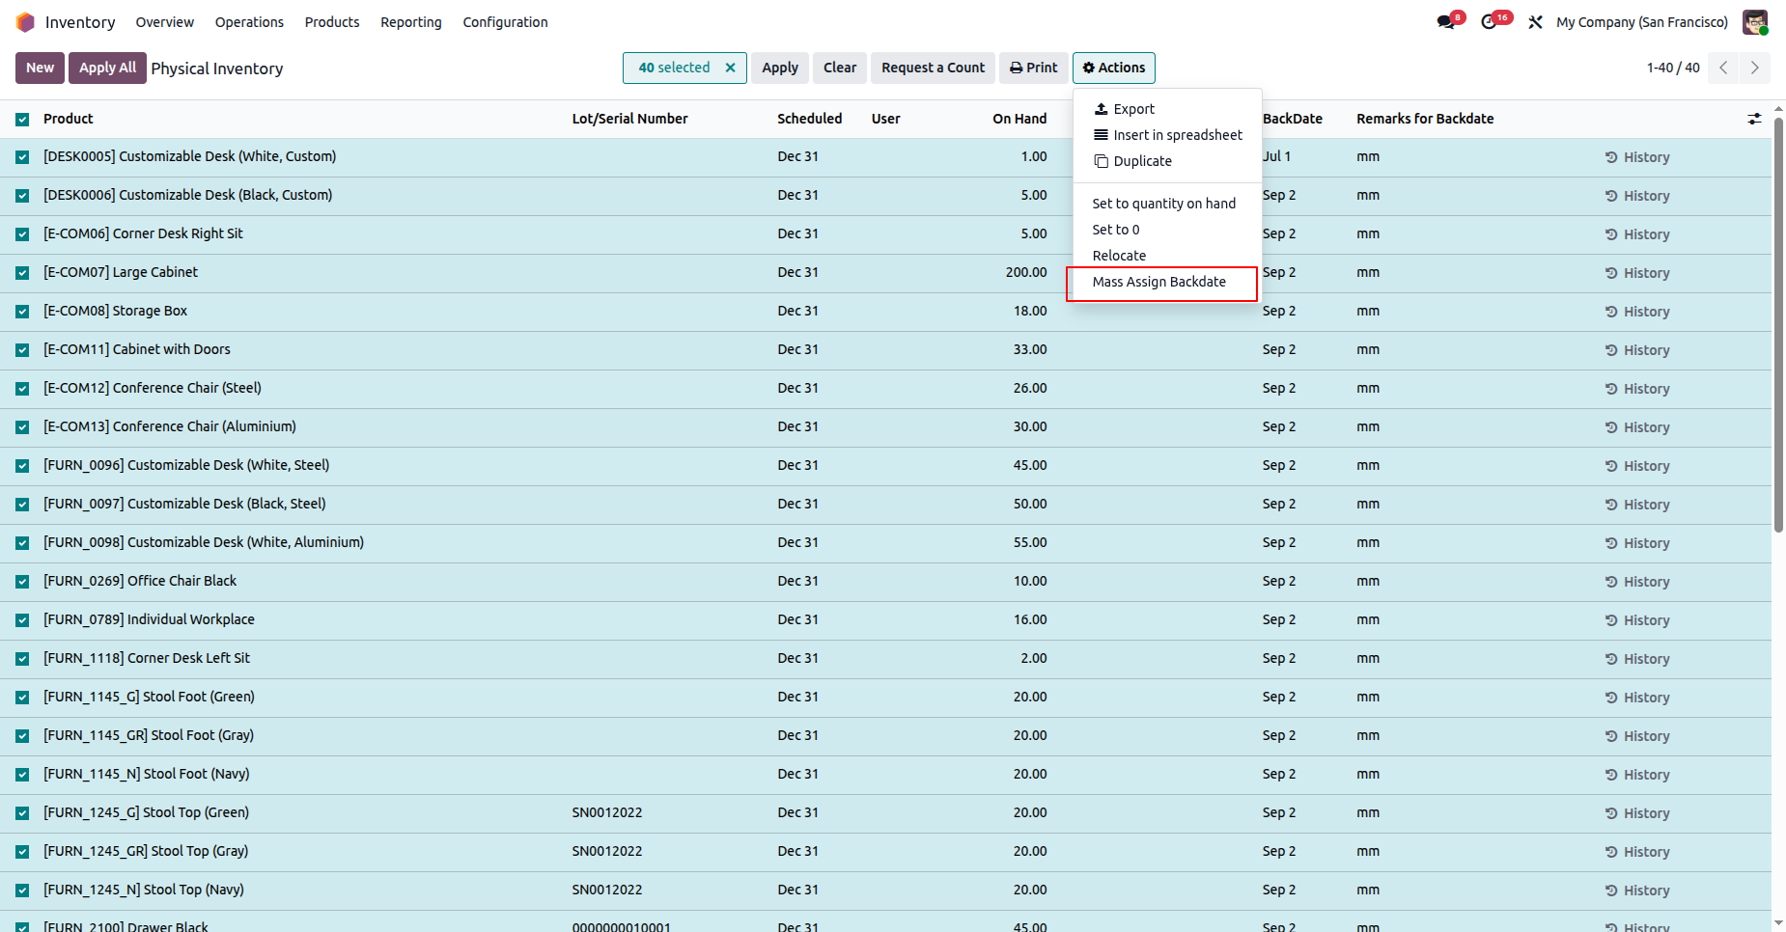1786x932 pixels.
Task: Open History for Individual Workplace
Action: pyautogui.click(x=1637, y=620)
